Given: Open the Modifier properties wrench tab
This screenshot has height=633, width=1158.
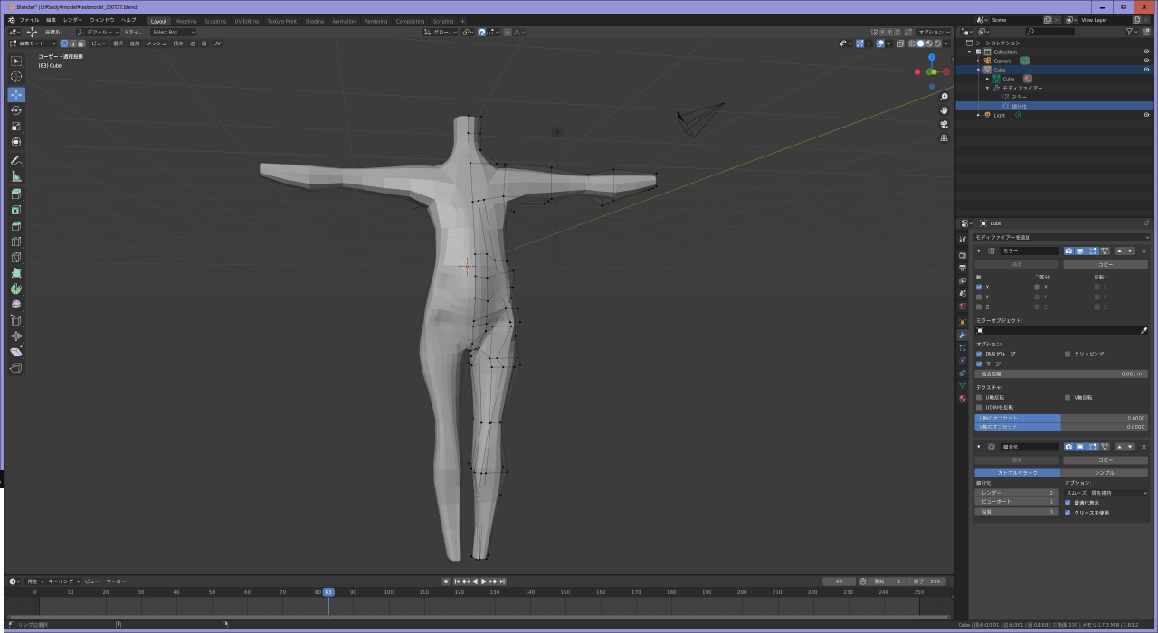Looking at the screenshot, I should coord(963,335).
